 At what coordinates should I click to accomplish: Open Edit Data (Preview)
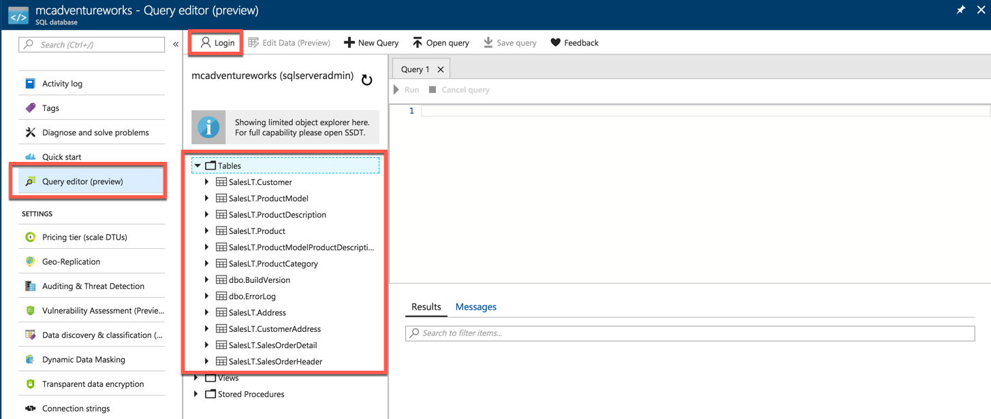[x=289, y=43]
